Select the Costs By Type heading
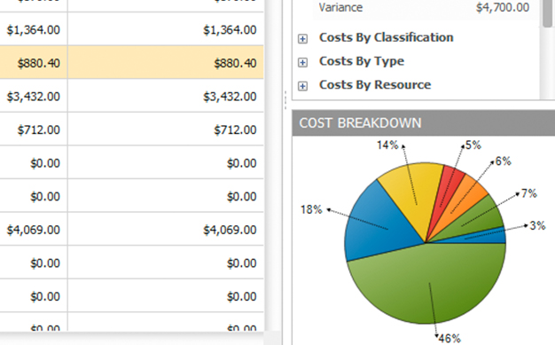Viewport: 555px width, 345px height. coord(362,61)
